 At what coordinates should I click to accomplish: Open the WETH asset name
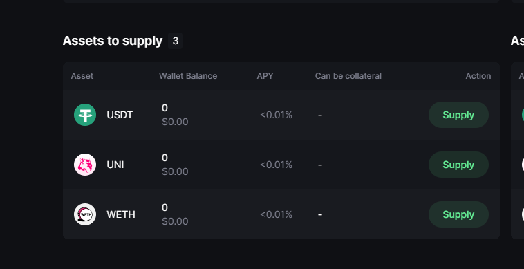click(x=121, y=214)
